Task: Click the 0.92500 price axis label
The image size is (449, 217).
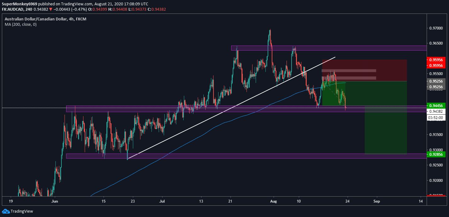Action: tap(436, 165)
